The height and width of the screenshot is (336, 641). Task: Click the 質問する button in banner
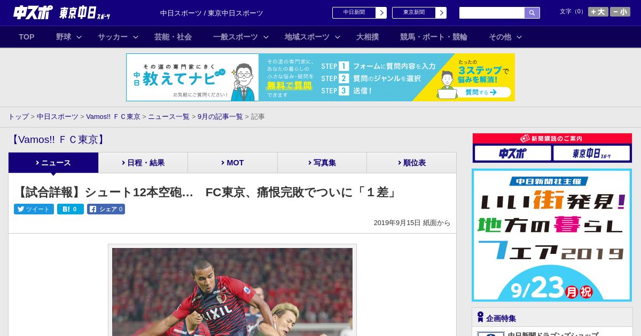(481, 92)
